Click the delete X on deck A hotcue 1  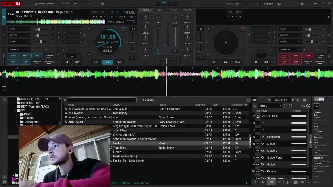tap(80, 29)
